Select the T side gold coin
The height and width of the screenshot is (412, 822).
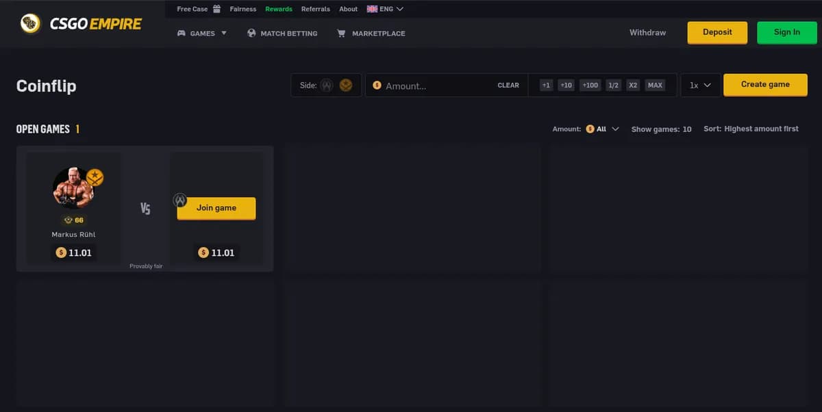346,86
